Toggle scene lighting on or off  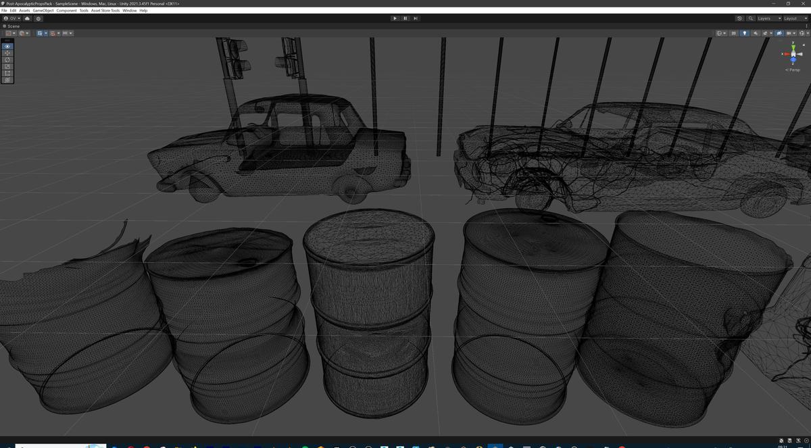click(745, 33)
